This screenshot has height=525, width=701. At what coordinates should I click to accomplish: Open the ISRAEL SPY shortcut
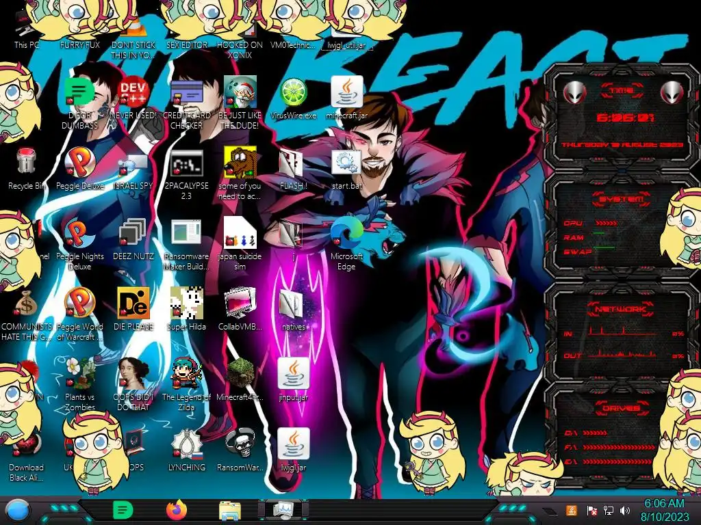pos(133,164)
